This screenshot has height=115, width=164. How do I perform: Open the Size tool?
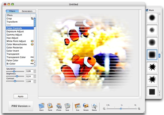78,106
